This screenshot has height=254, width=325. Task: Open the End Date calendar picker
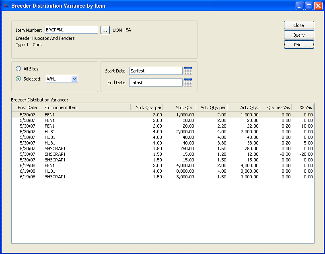tap(187, 83)
